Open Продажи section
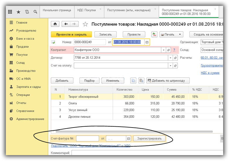The width and height of the screenshot is (229, 161). point(22,47)
